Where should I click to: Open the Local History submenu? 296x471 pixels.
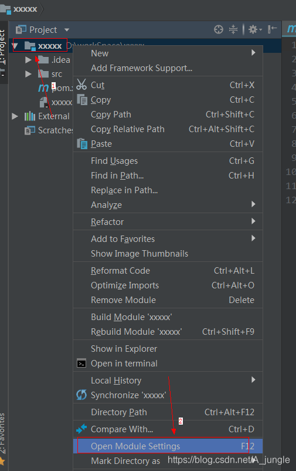point(168,381)
